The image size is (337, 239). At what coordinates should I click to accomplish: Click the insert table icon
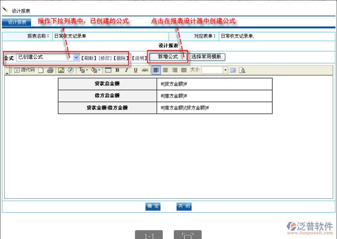coord(108,70)
